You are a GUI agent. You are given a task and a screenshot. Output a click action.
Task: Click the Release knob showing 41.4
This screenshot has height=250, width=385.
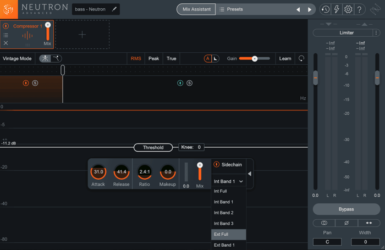[122, 172]
